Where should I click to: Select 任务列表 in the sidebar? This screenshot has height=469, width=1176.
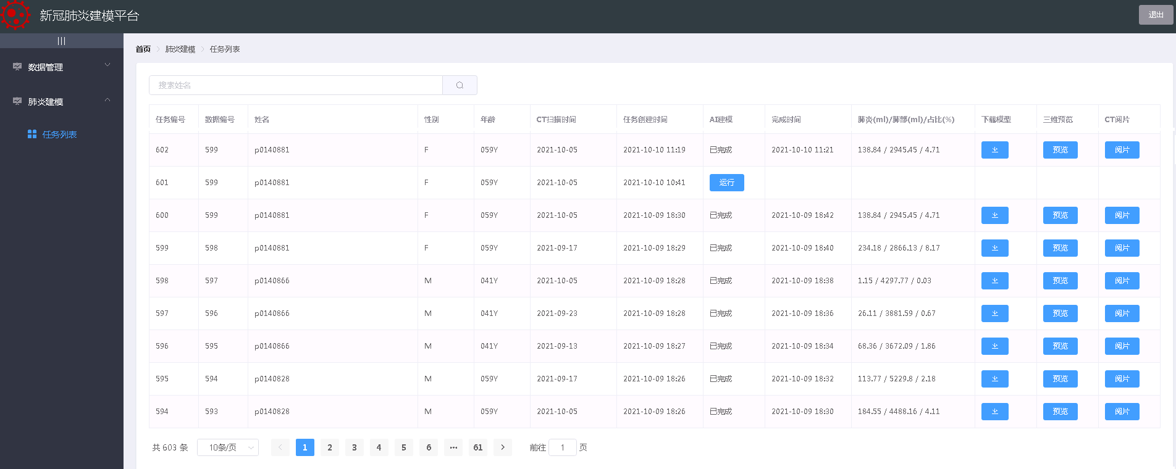point(59,135)
